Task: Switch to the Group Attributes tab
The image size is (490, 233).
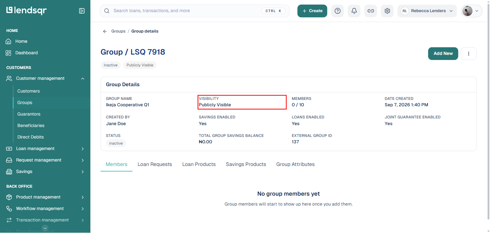Action: pos(296,164)
